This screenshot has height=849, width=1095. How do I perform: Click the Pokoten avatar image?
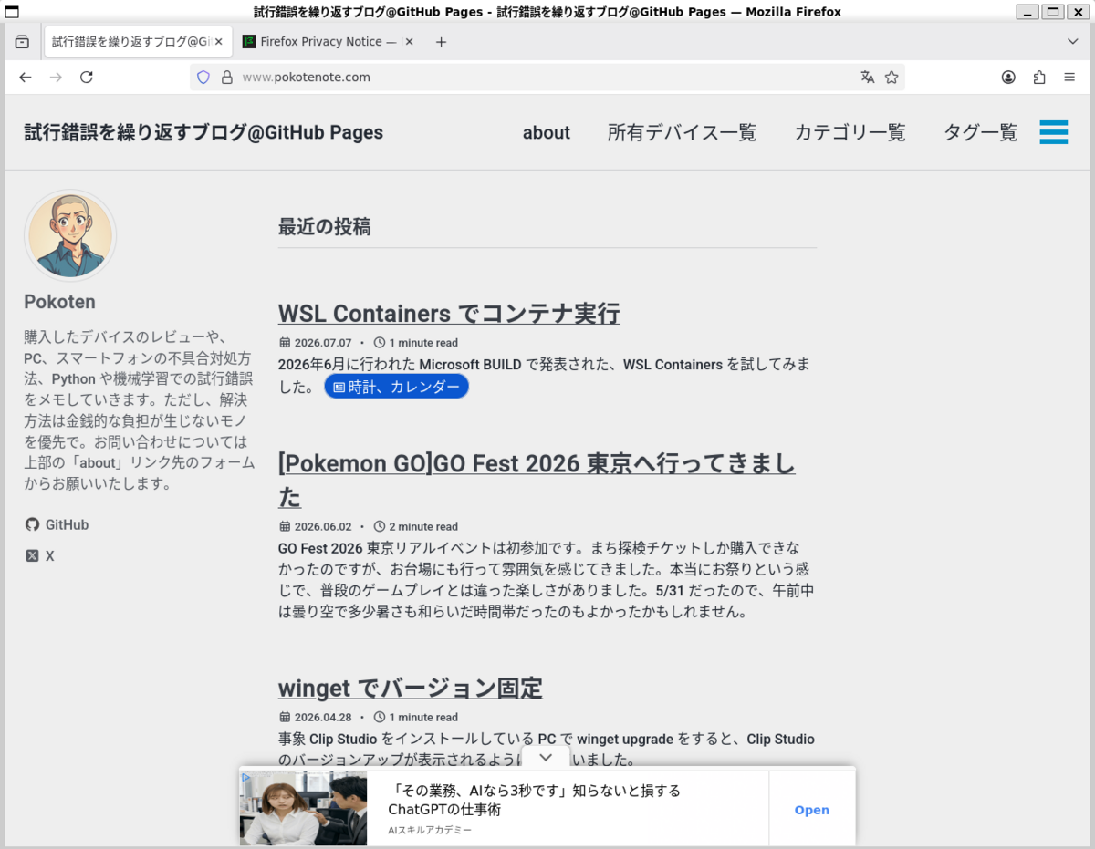click(x=70, y=235)
